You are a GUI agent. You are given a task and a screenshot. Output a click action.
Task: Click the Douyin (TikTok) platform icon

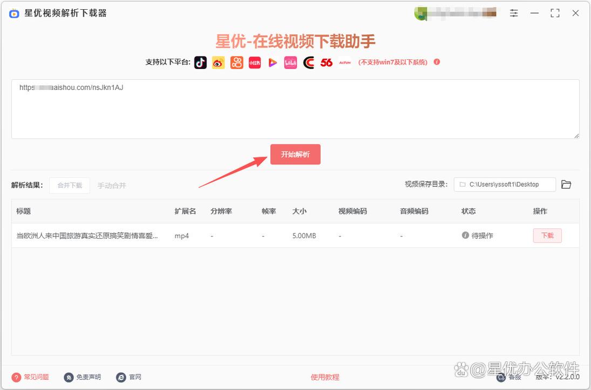(x=201, y=62)
